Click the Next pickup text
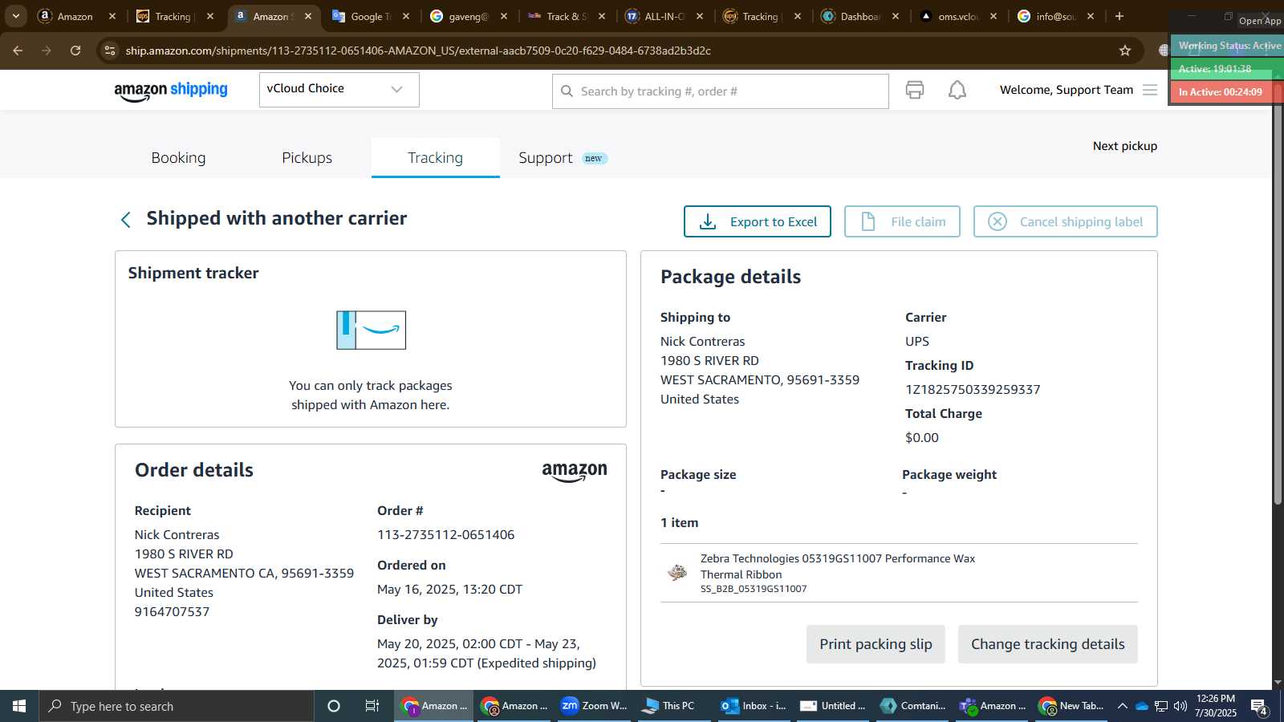This screenshot has width=1284, height=722. [x=1124, y=146]
